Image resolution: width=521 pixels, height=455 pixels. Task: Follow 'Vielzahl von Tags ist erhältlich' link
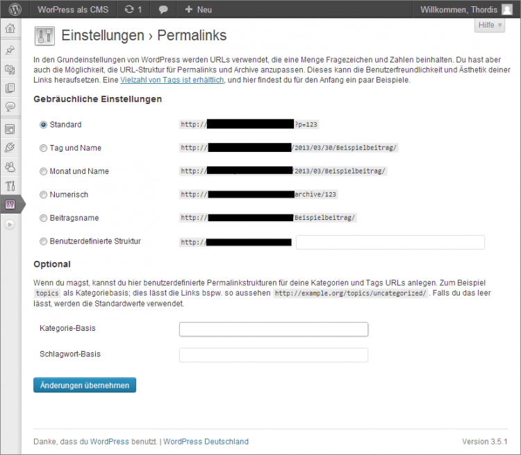(x=172, y=80)
